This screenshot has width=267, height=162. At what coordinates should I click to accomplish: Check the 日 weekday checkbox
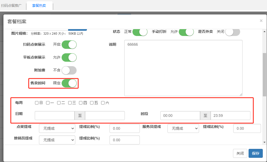(x=37, y=103)
